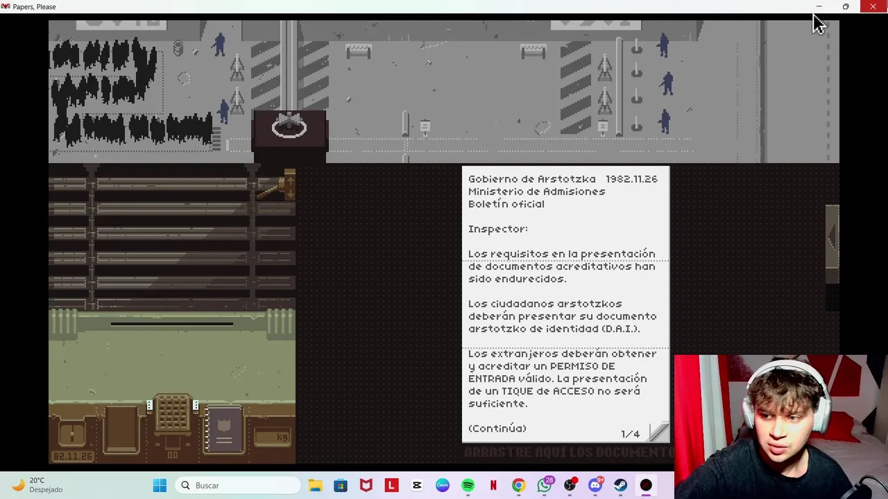Click the 1/4 page indicator on bulletin

[x=630, y=434]
